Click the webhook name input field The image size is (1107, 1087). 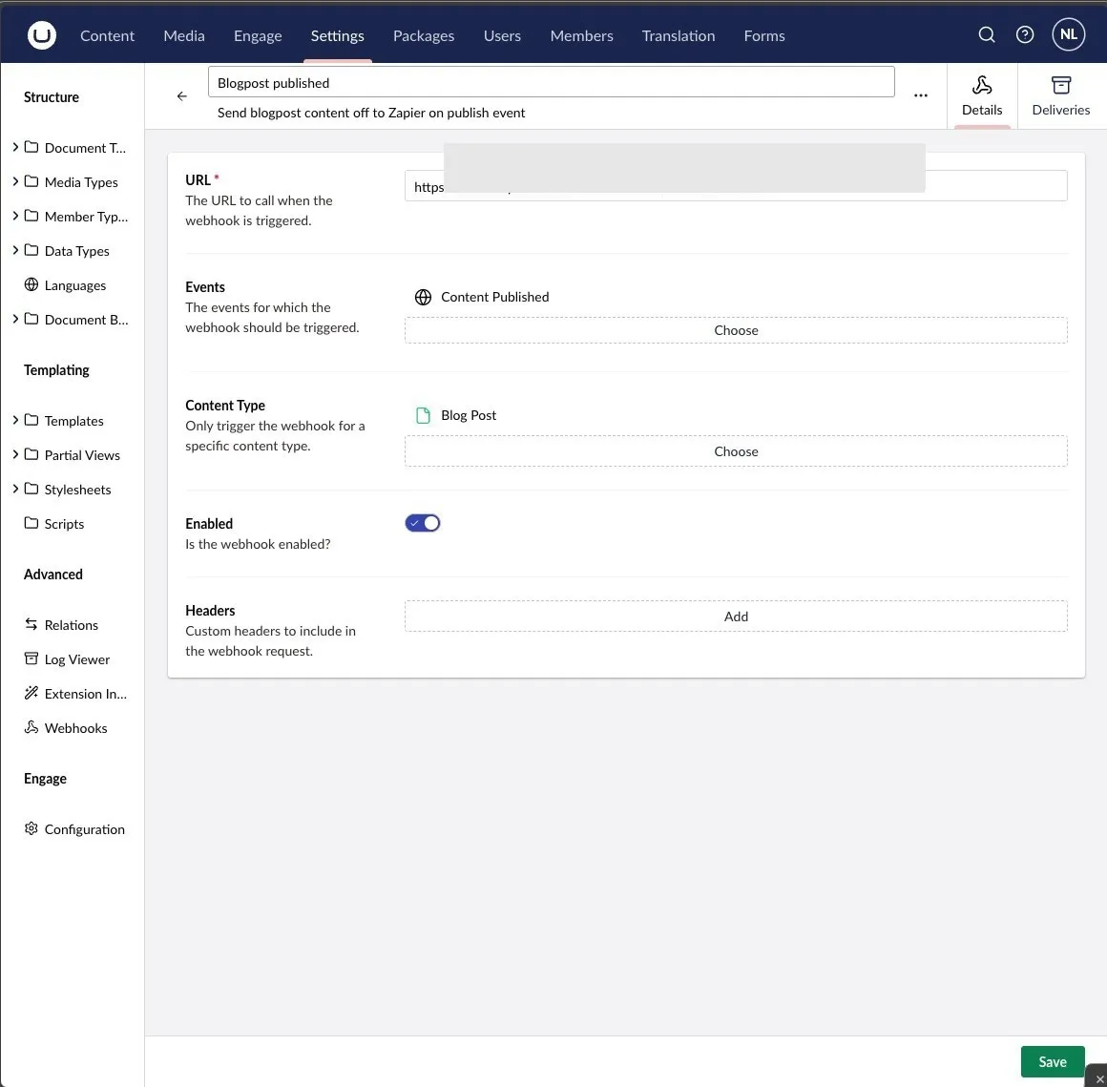click(552, 82)
